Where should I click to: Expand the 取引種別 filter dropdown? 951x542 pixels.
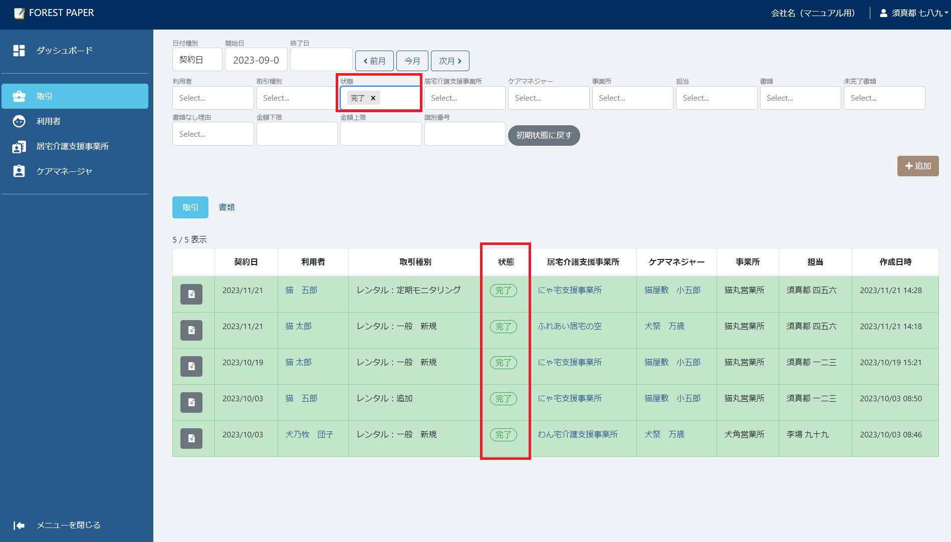296,98
